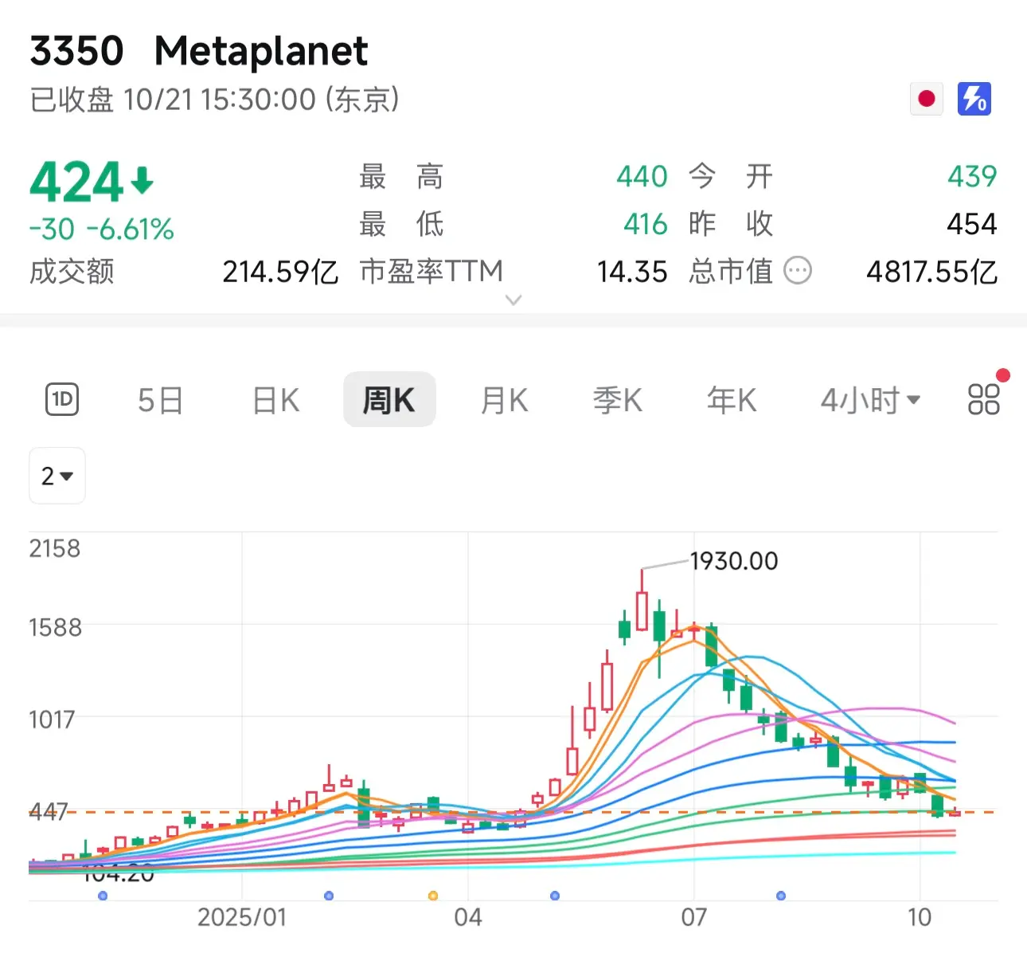Switch to the 月K monthly chart tab
Viewport: 1027px width, 953px height.
504,399
